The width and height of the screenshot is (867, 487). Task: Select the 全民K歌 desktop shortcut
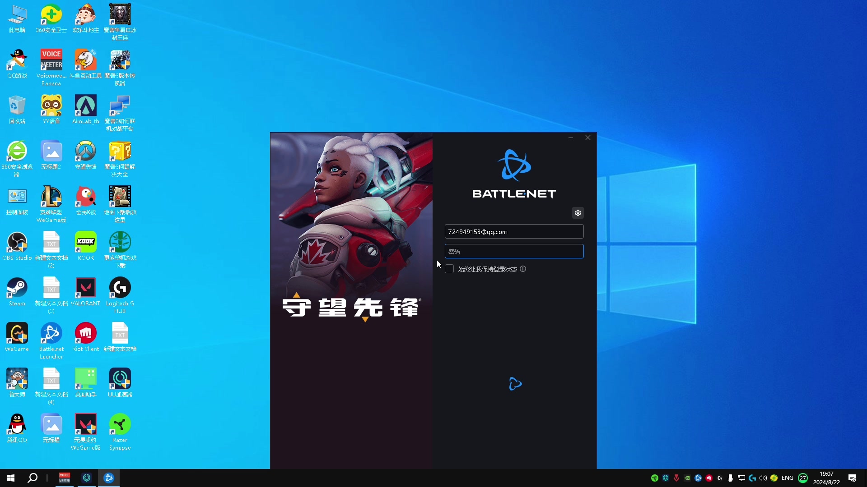86,201
